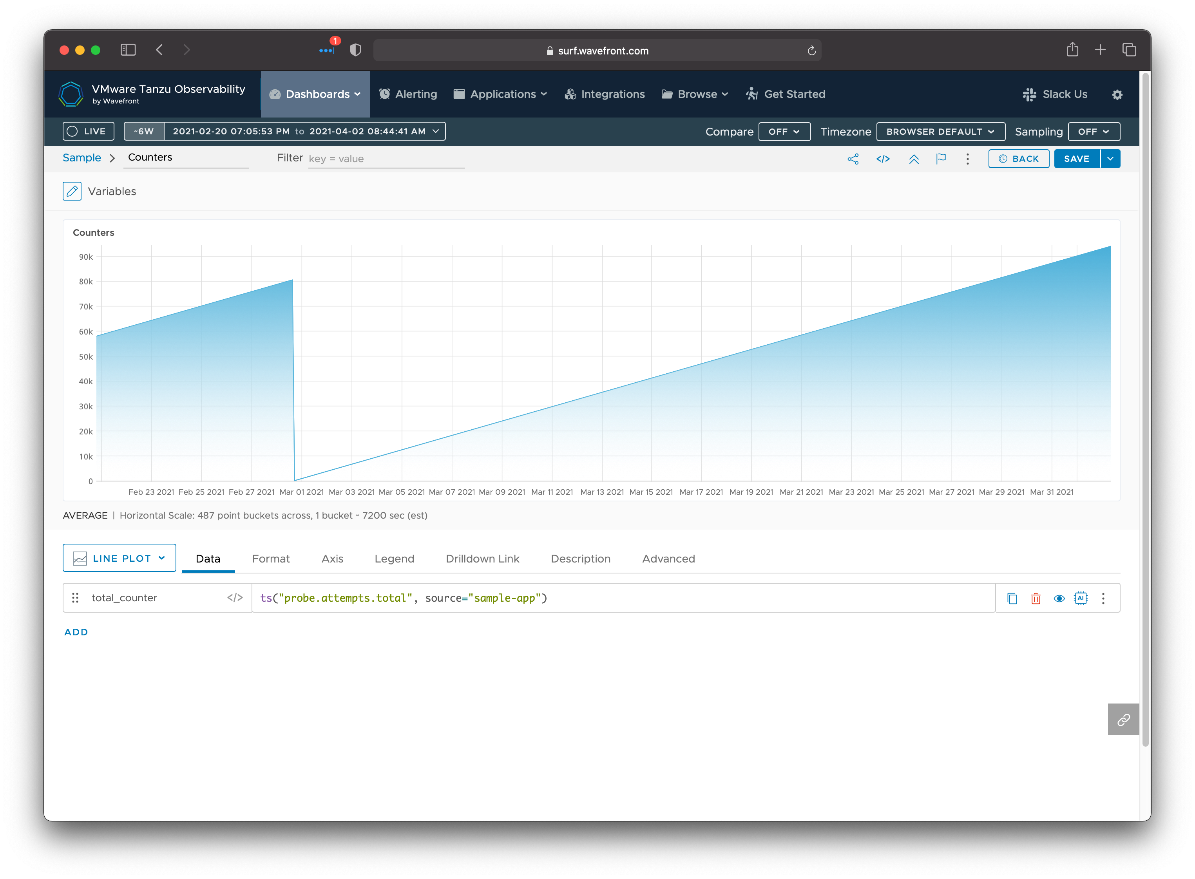Screen dimensions: 1195x879
Task: Open the LINE PLOT chart type dropdown
Action: coord(119,558)
